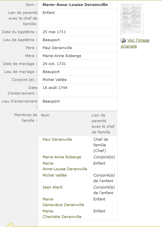Click the spouse value Michel Vallée

54,80
